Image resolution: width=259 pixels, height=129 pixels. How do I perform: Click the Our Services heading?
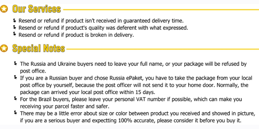(x=37, y=9)
